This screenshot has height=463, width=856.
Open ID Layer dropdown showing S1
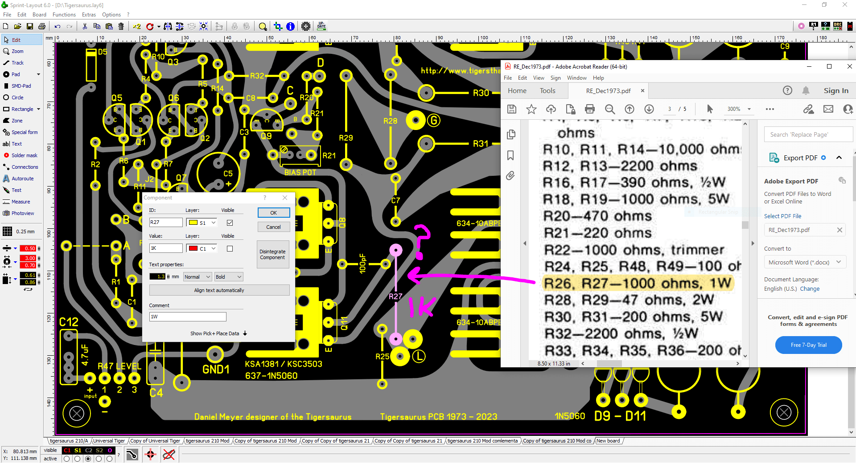point(202,223)
